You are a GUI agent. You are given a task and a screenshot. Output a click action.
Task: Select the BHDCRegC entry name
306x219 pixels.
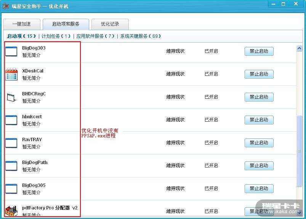pos(34,93)
